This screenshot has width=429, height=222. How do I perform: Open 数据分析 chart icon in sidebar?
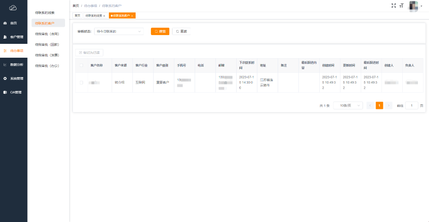(x=5, y=65)
